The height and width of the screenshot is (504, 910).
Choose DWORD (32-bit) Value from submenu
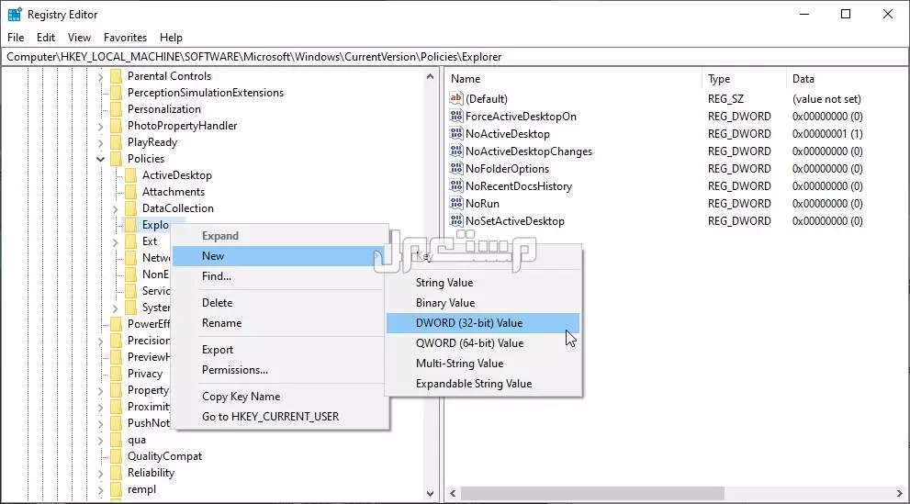click(483, 323)
